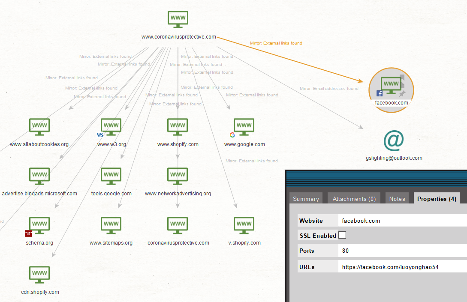Select the www.shopify.com website icon
The height and width of the screenshot is (302, 467).
178,127
